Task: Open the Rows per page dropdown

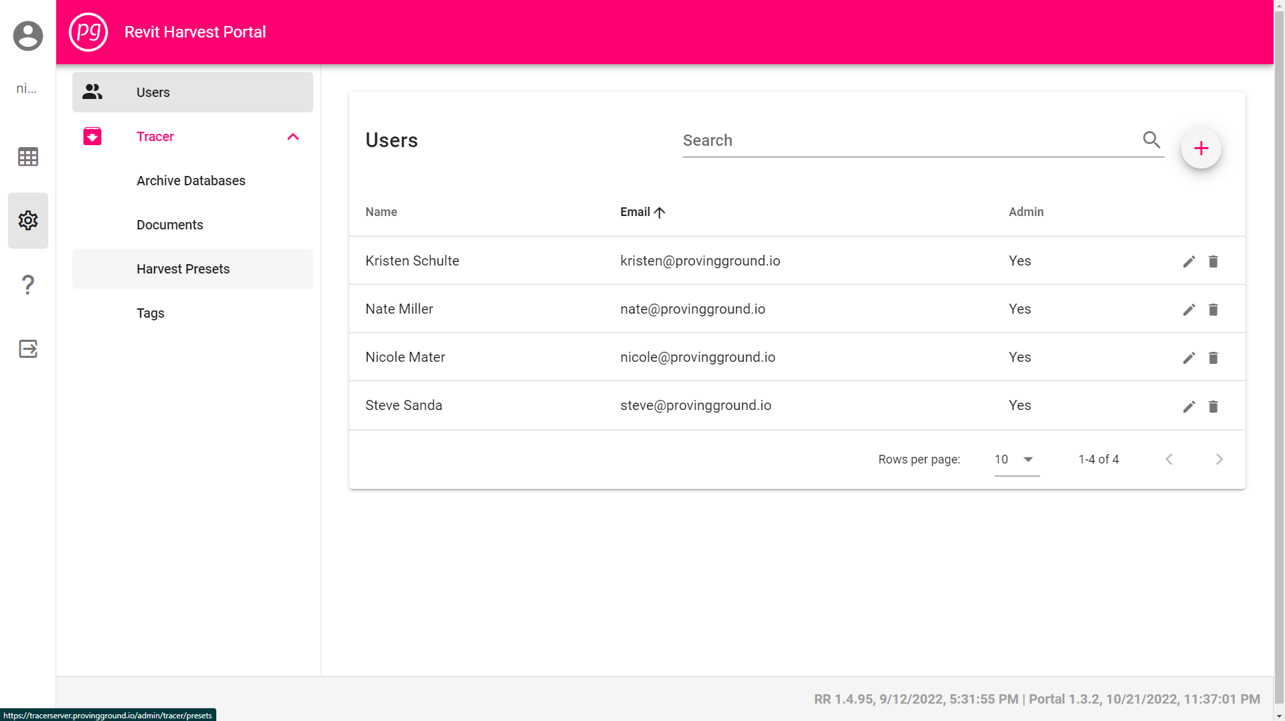Action: pos(1015,459)
